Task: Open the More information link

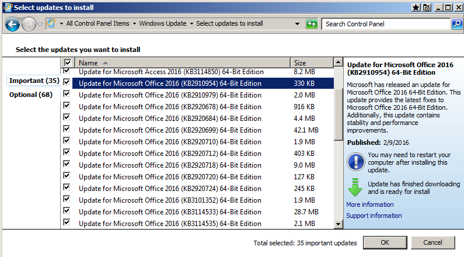Action: 370,204
